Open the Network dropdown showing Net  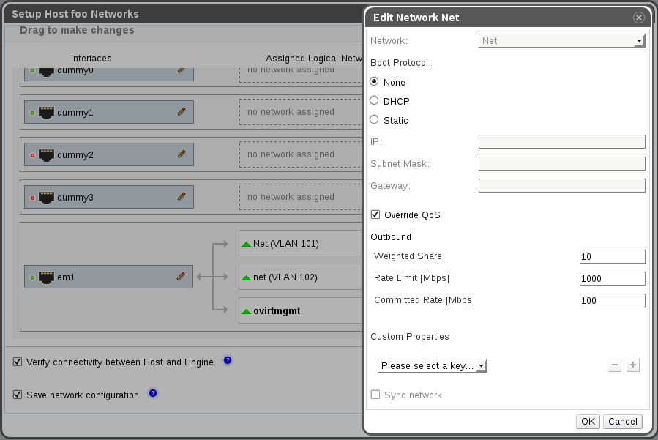coord(561,41)
